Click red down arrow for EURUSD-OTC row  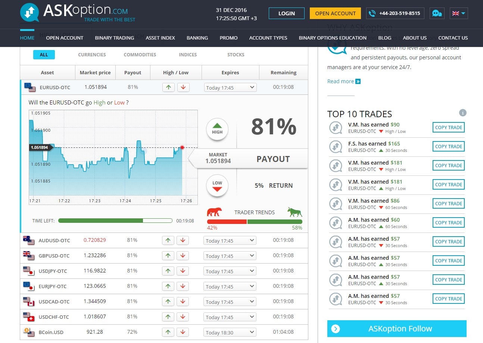pos(183,87)
